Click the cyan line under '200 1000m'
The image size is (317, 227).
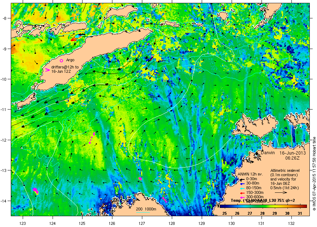pos(143,212)
